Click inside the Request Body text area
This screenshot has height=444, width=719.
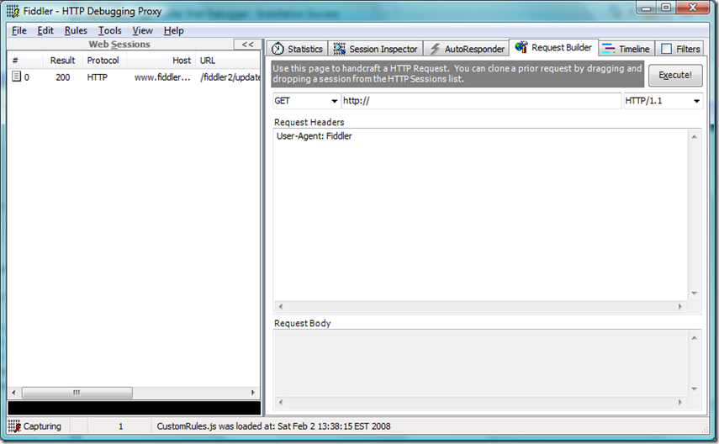point(480,363)
